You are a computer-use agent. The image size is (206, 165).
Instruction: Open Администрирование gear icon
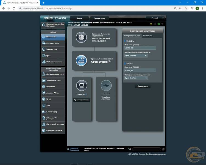(x=44, y=118)
